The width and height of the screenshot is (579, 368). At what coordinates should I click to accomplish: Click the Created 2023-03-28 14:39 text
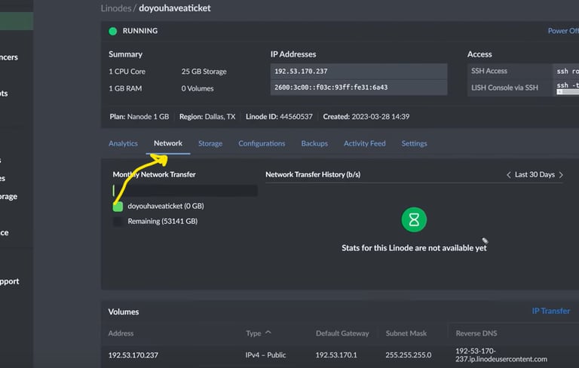[x=366, y=117]
